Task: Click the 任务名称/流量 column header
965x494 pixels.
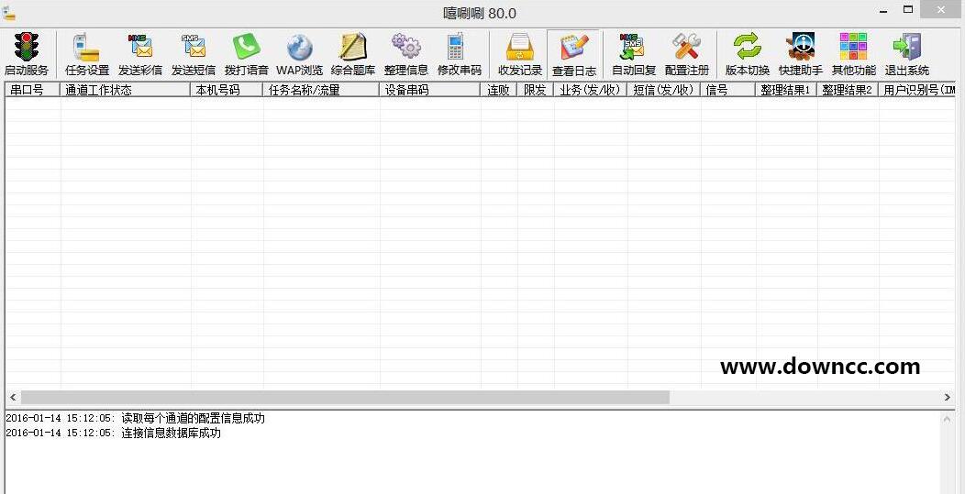Action: click(x=322, y=90)
